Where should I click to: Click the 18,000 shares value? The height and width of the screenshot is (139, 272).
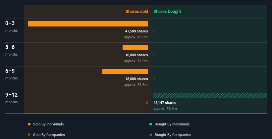click(x=136, y=79)
